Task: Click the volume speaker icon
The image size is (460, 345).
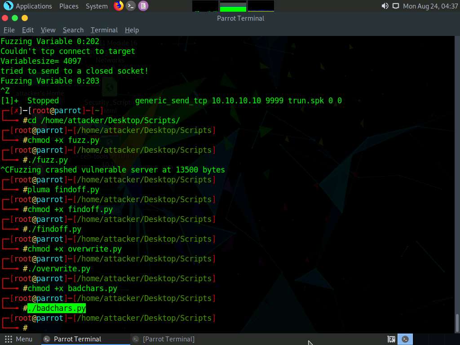Action: pyautogui.click(x=385, y=6)
